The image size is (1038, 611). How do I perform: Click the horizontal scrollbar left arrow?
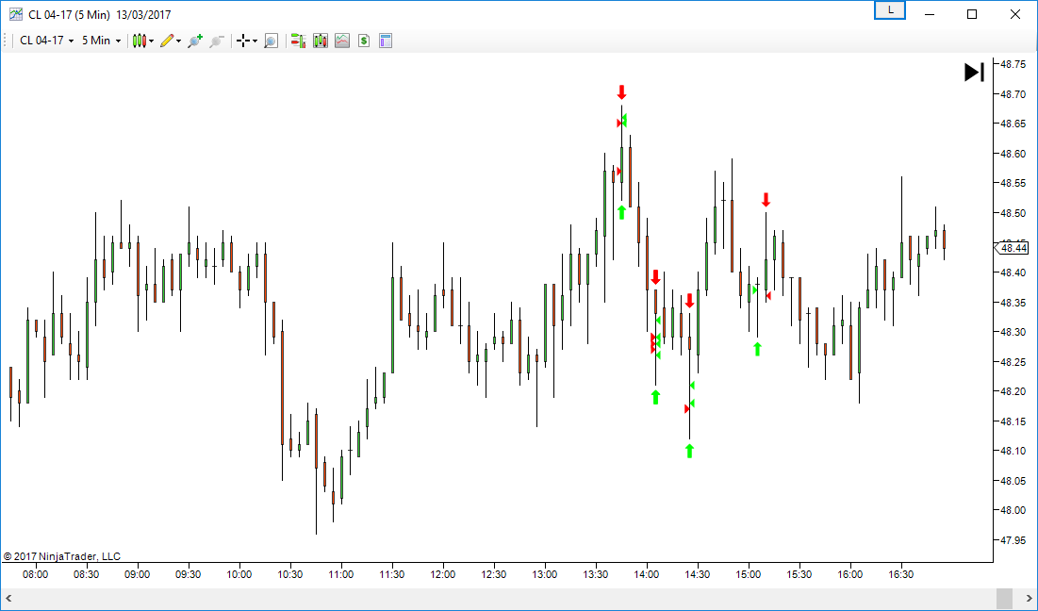[8, 599]
